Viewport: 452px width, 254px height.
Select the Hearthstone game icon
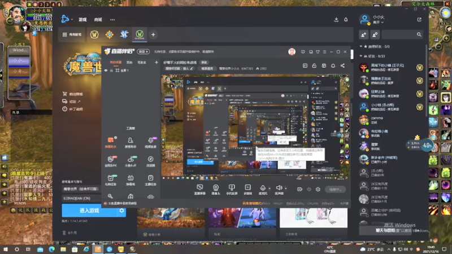pos(109,34)
